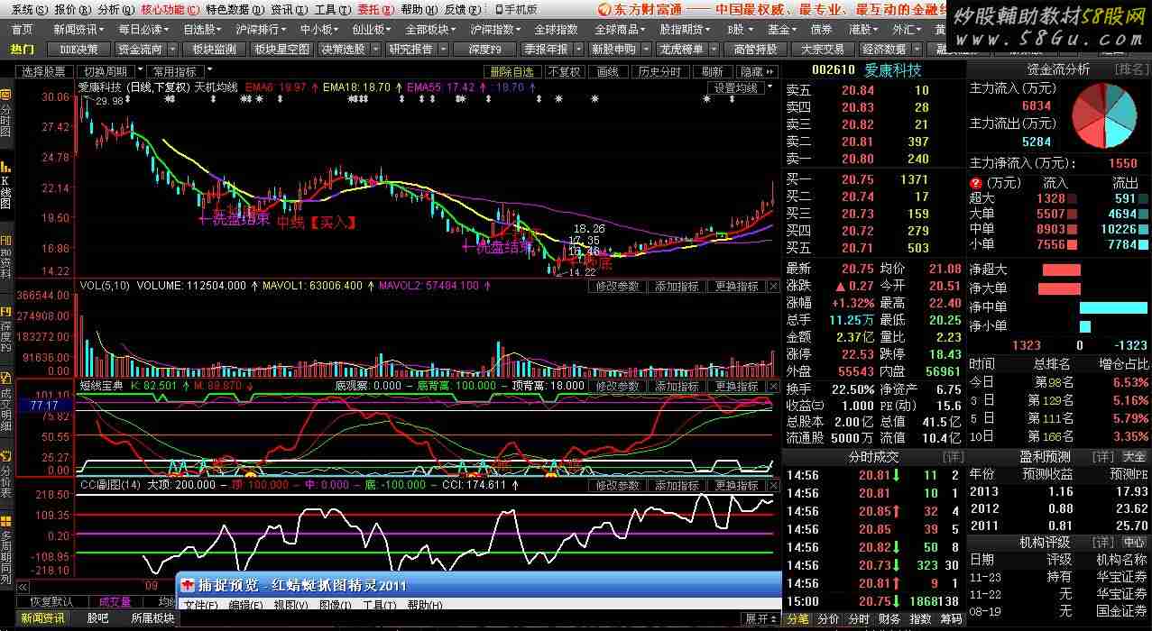Open the 常用指标 dropdown arrow

point(209,71)
